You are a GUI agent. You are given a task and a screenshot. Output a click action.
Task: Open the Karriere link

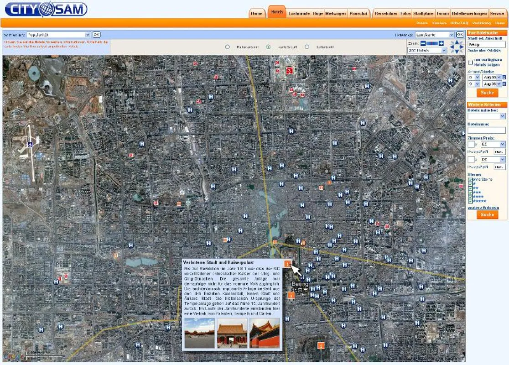[439, 23]
